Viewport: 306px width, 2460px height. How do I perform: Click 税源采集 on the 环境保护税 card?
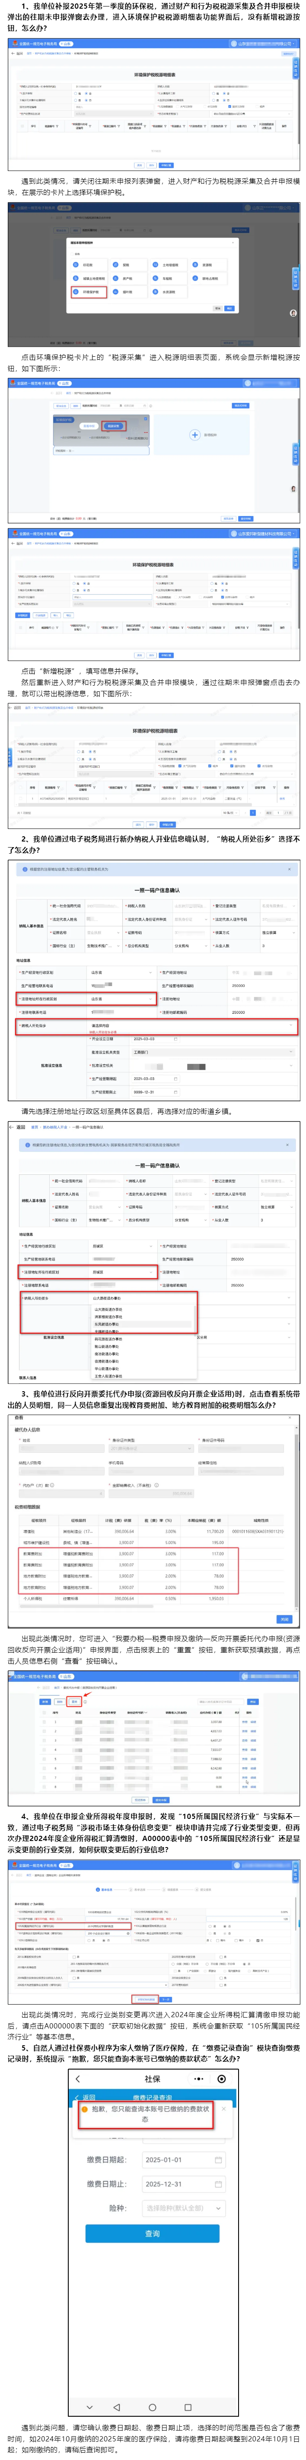pos(113,427)
